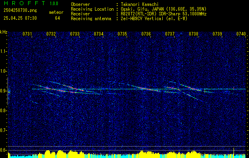Viewport: 249px width, 158px height.
Task: Click the 0733 time marker
Action: coord(75,34)
